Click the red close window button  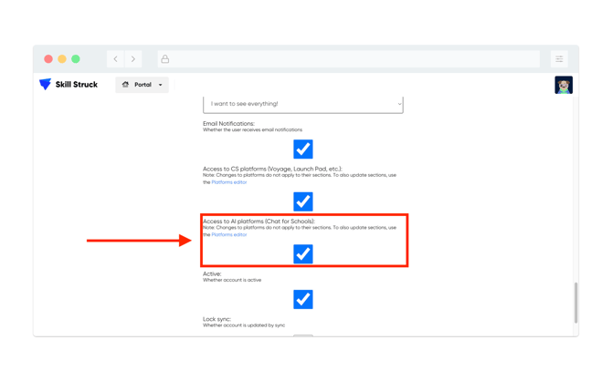48,59
